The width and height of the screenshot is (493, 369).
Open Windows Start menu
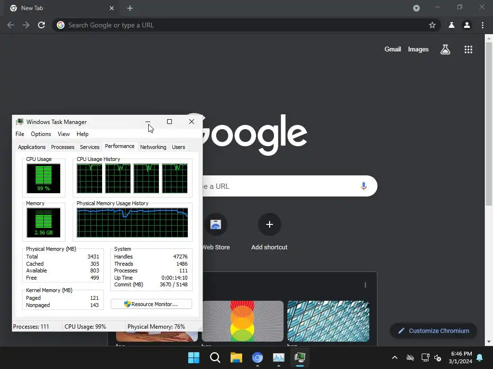pyautogui.click(x=194, y=357)
